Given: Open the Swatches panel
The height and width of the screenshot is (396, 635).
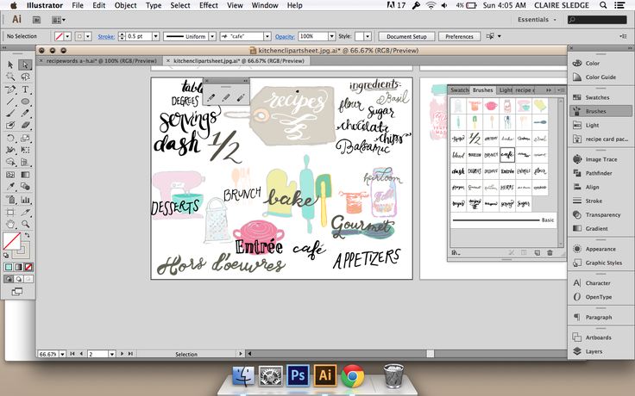Looking at the screenshot, I should pyautogui.click(x=597, y=98).
